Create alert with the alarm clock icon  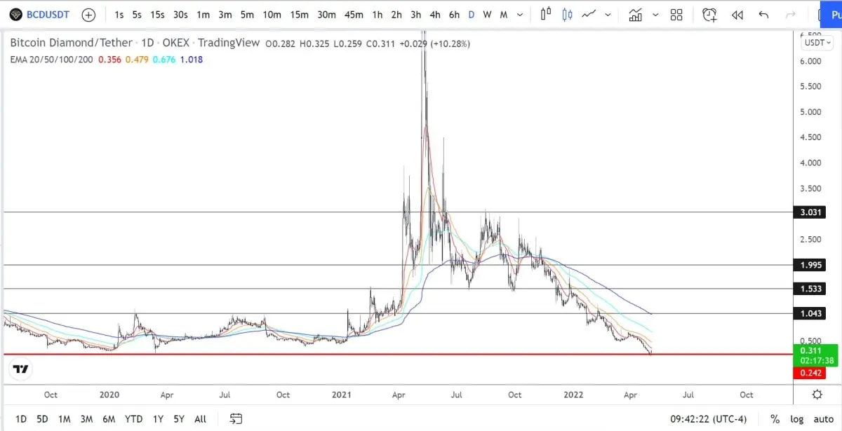tap(710, 14)
